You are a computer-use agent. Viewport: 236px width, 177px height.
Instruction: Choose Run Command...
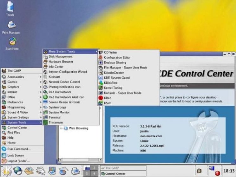(22, 149)
